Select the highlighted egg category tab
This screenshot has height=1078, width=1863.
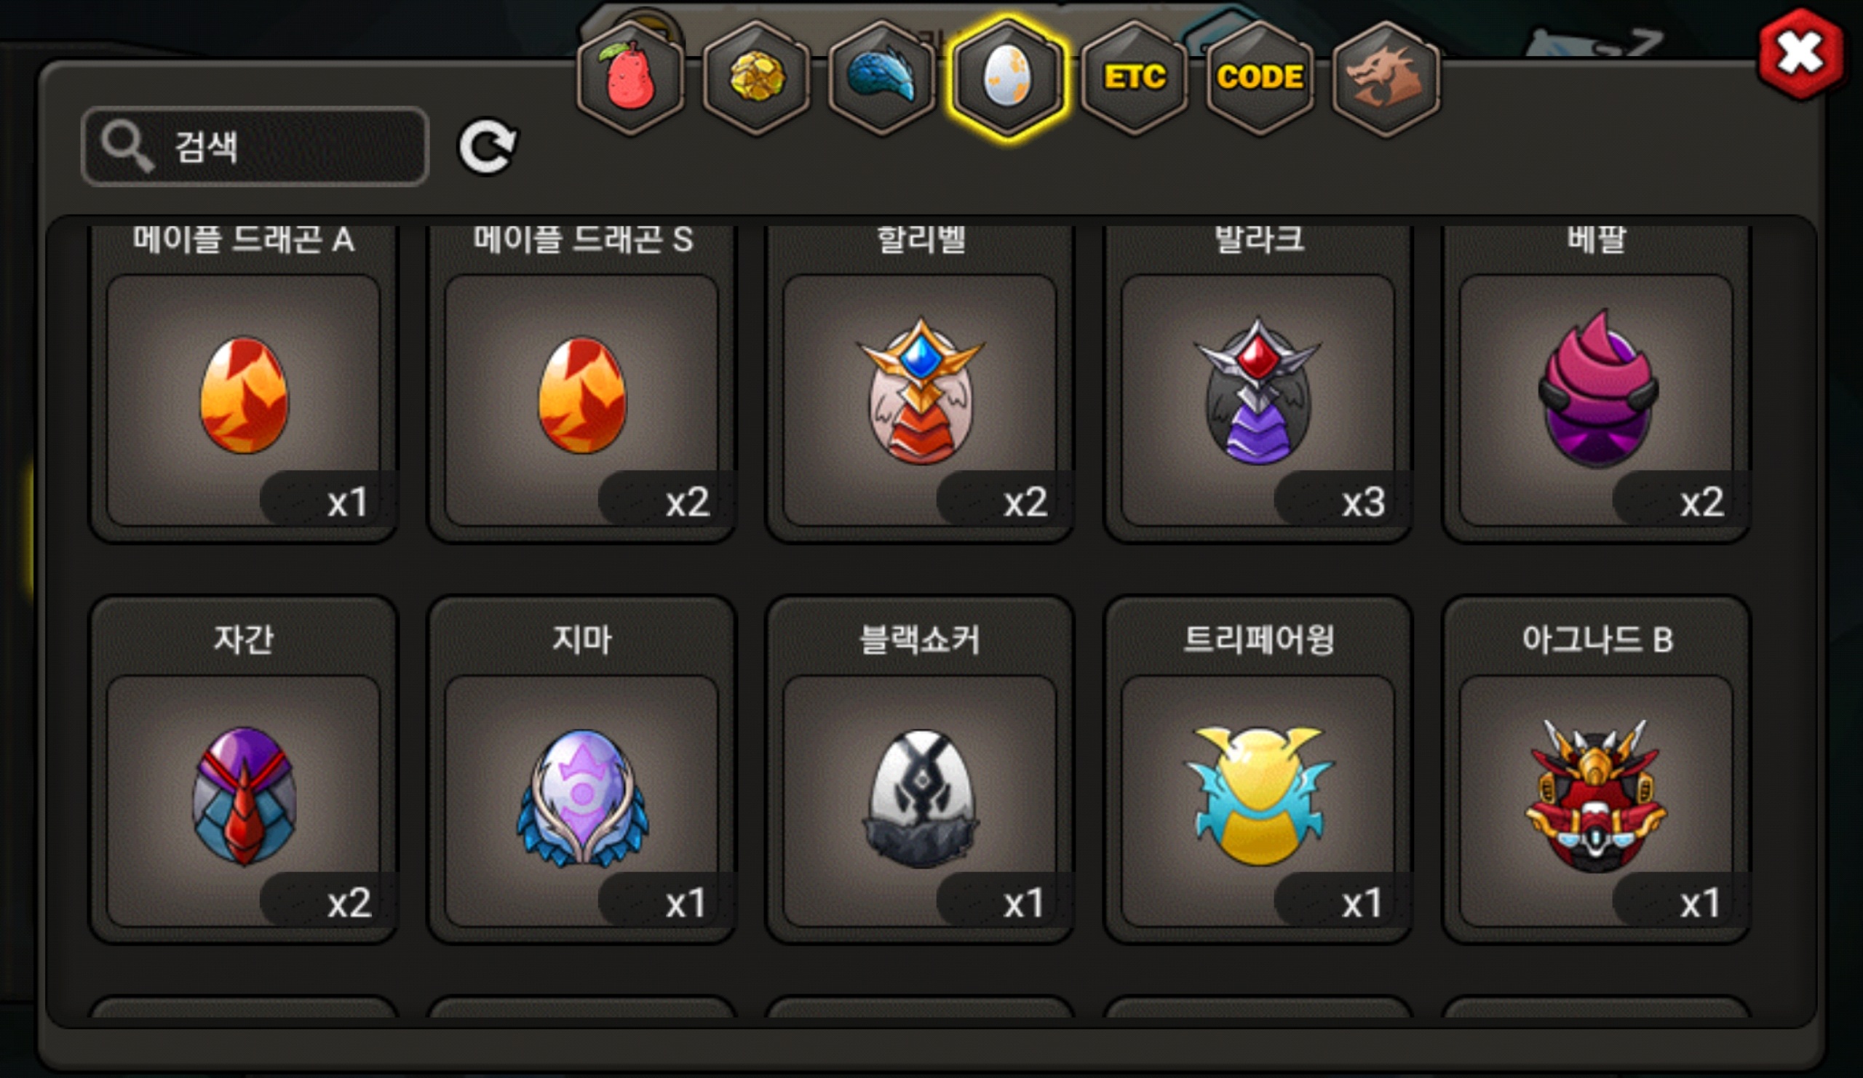[1008, 78]
